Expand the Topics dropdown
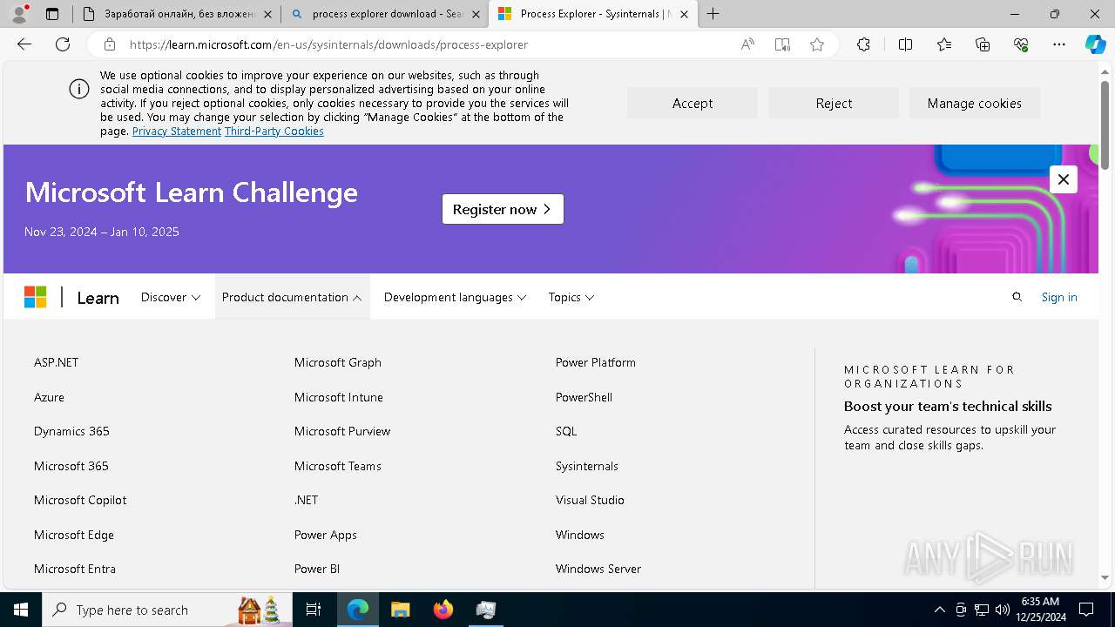The width and height of the screenshot is (1115, 627). pos(571,297)
